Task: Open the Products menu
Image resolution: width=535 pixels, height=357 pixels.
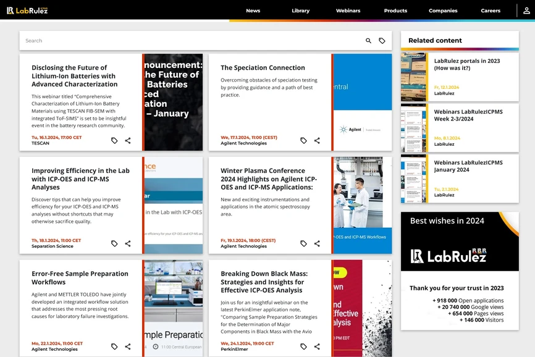Action: 395,10
